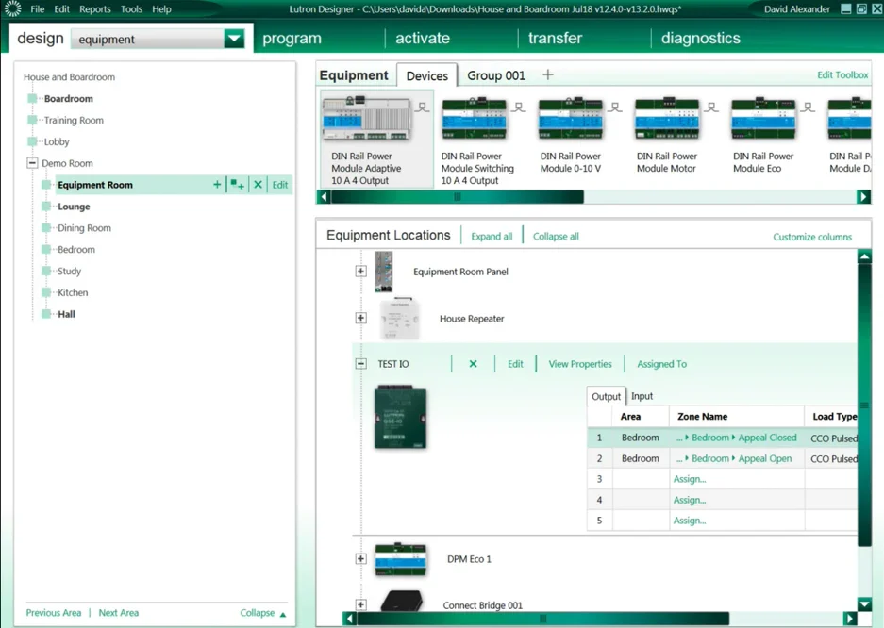
Task: Click pin icon next to Motor module
Action: tap(711, 107)
